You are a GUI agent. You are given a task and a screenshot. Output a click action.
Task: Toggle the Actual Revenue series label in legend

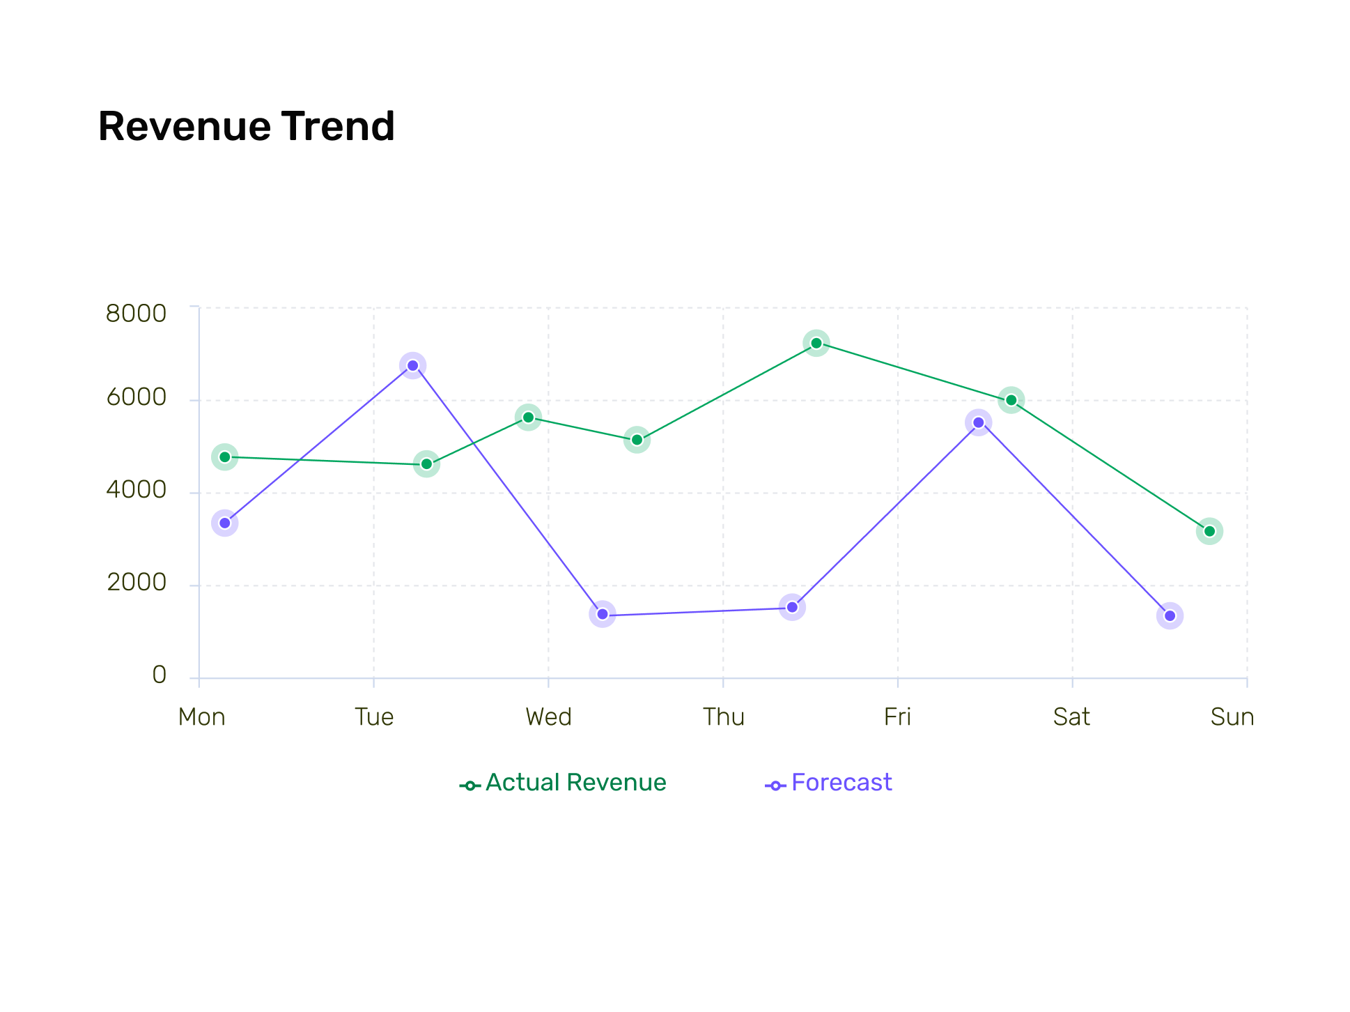point(575,783)
